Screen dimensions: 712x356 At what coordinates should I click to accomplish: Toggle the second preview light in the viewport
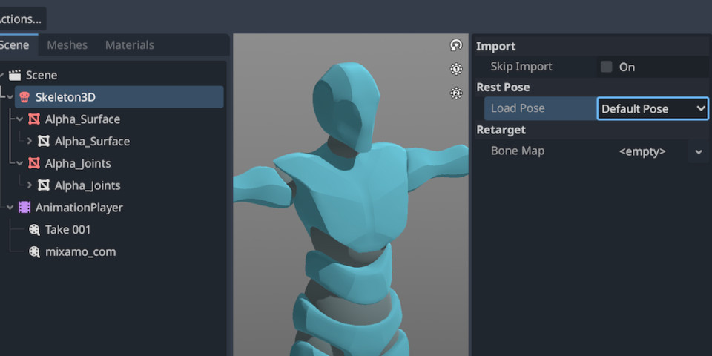point(456,93)
